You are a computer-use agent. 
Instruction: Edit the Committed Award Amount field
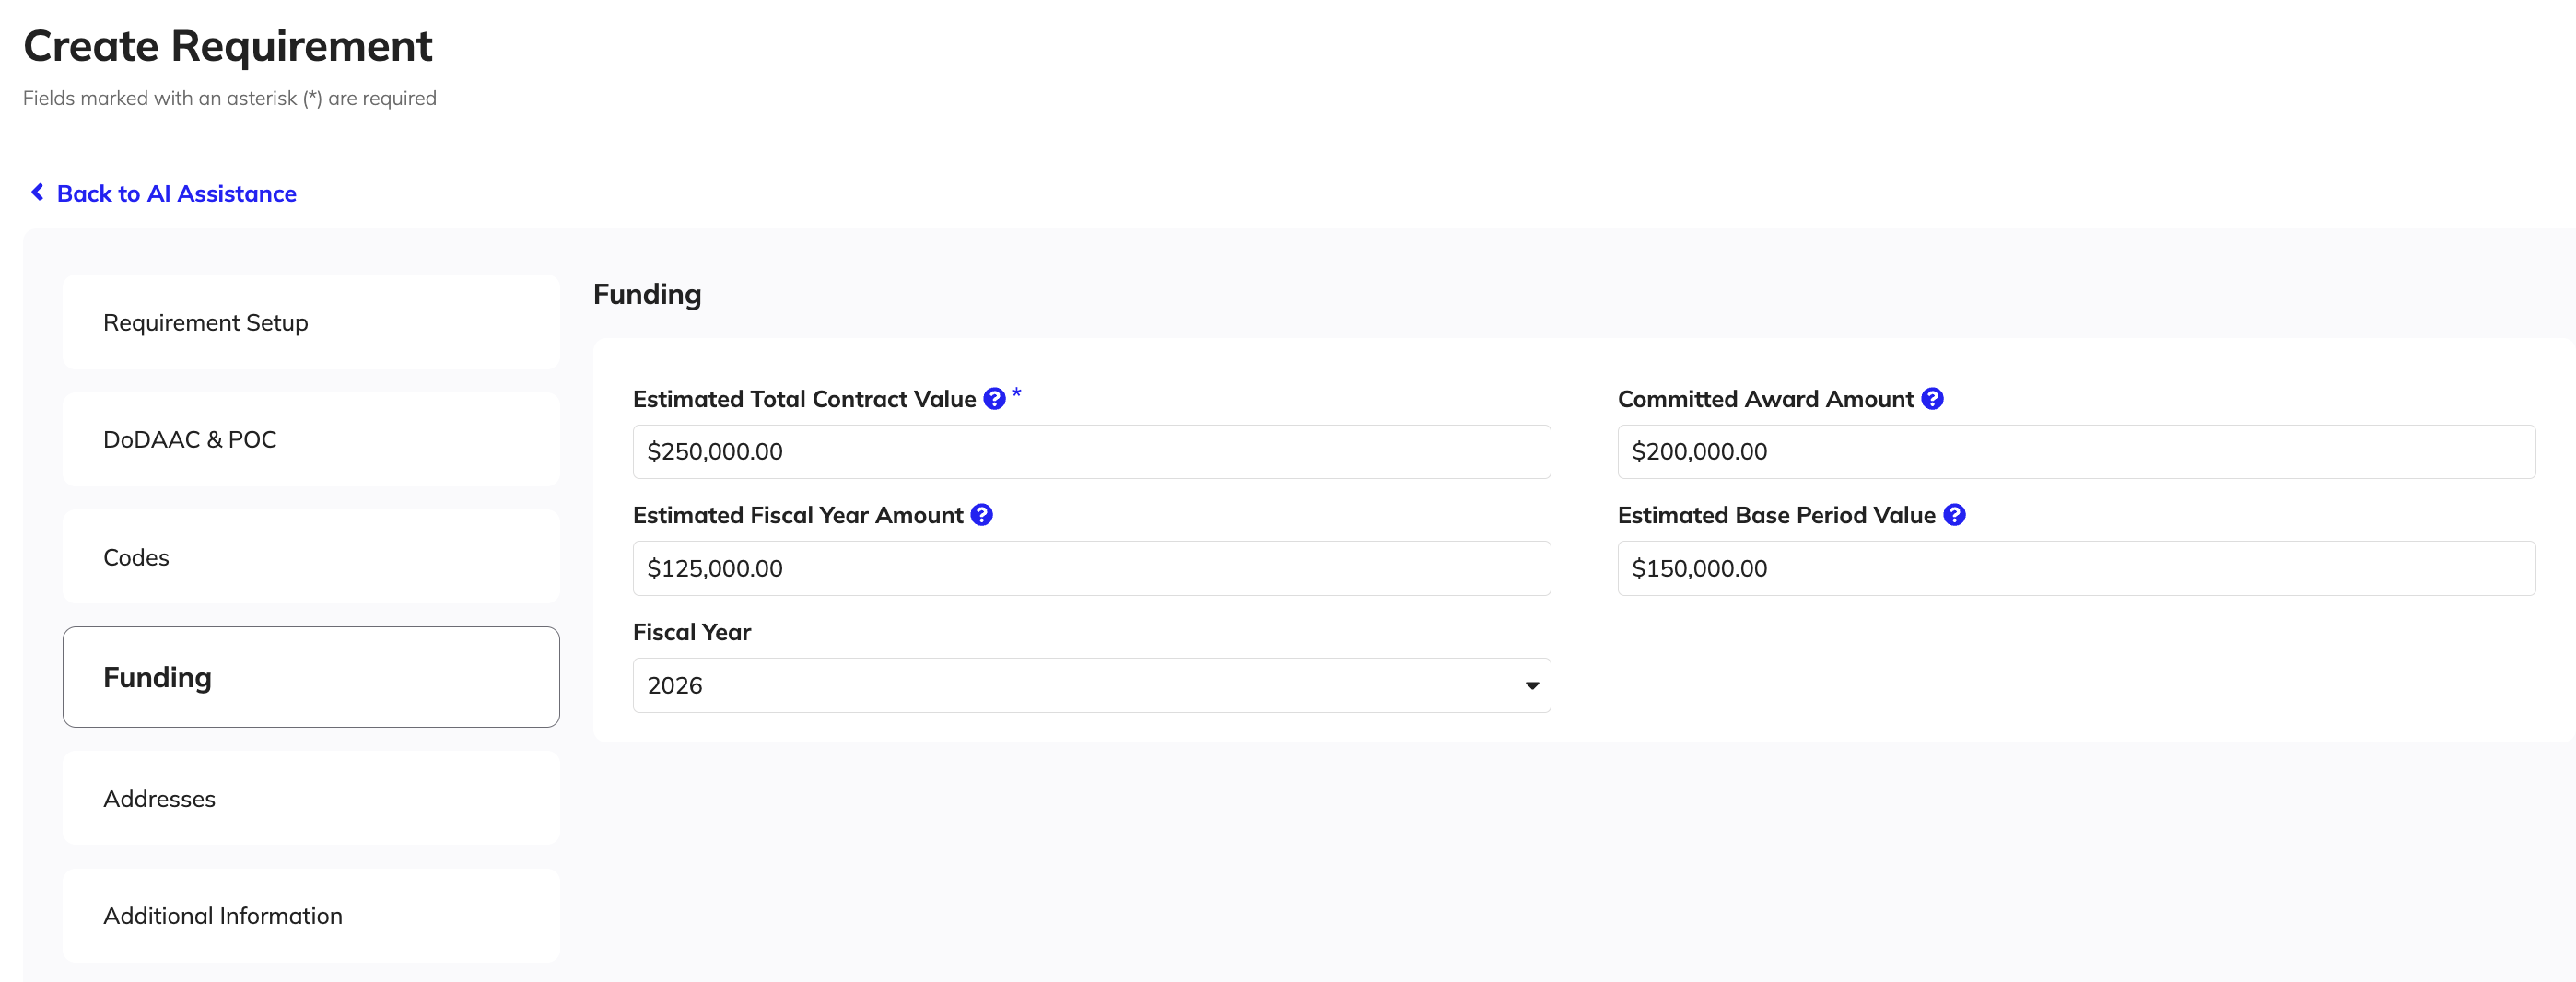click(x=2076, y=452)
